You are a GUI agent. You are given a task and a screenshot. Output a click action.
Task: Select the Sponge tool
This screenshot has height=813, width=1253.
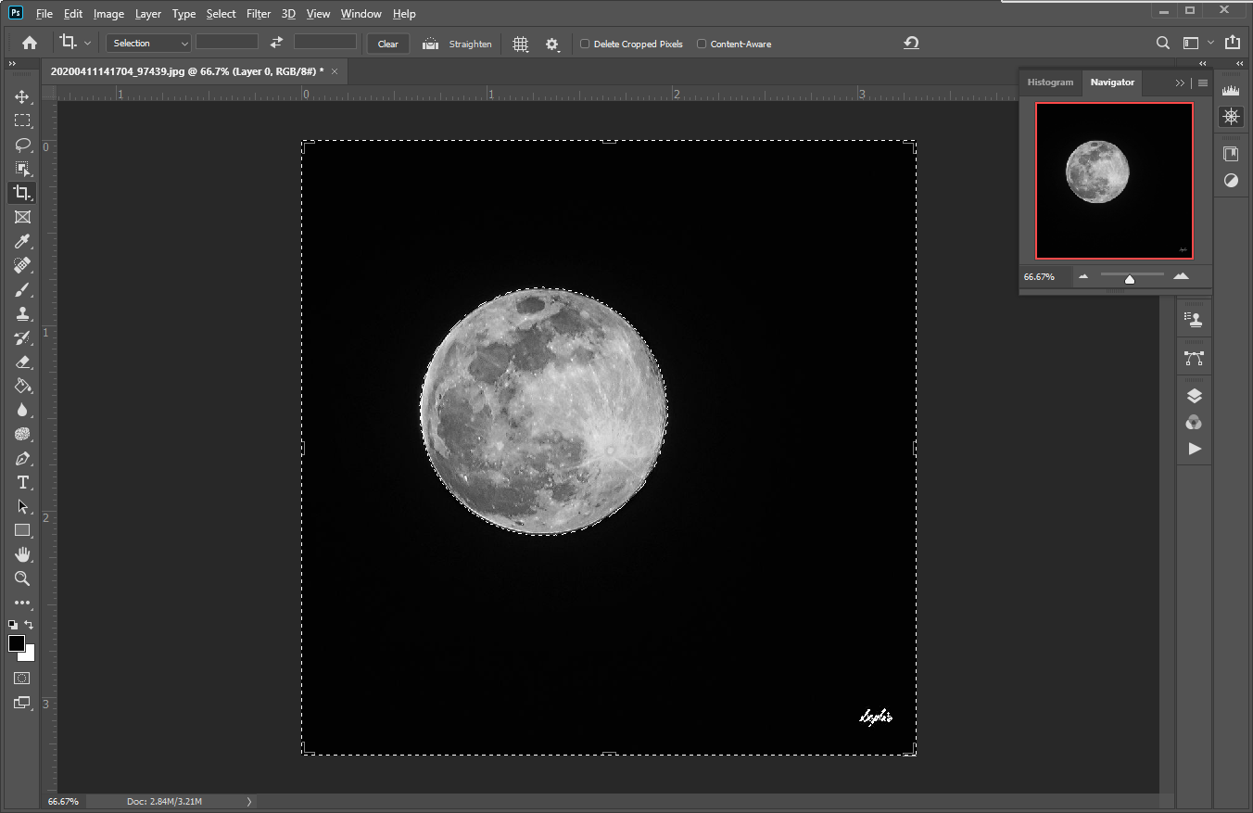22,434
